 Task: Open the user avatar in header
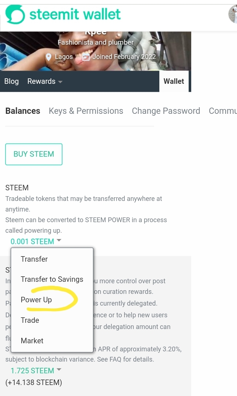pos(233,14)
